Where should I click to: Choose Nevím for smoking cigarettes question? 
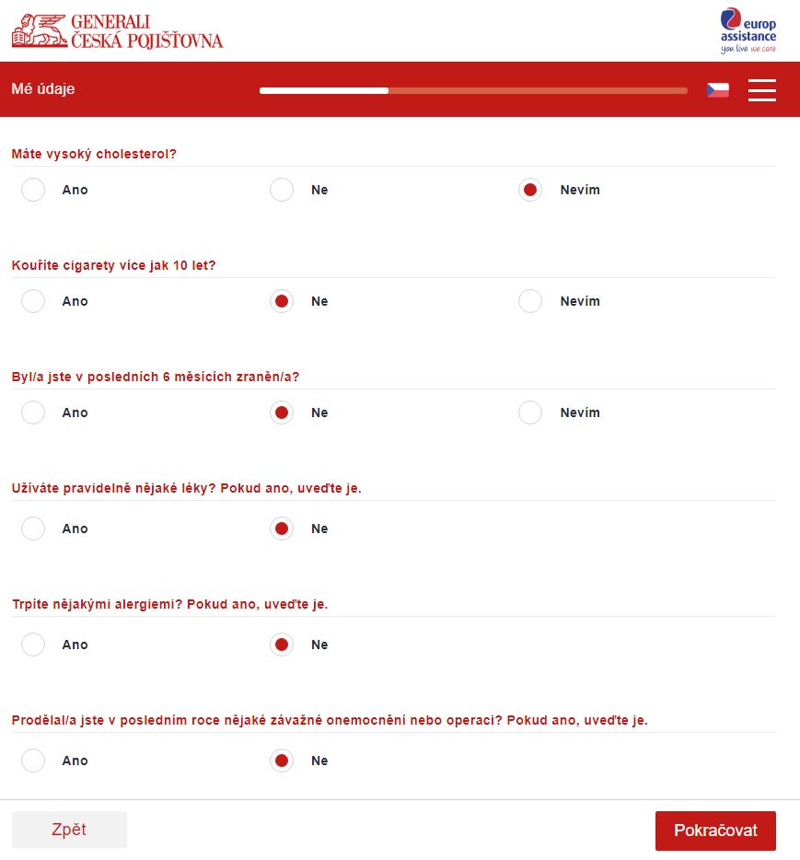pyautogui.click(x=530, y=301)
